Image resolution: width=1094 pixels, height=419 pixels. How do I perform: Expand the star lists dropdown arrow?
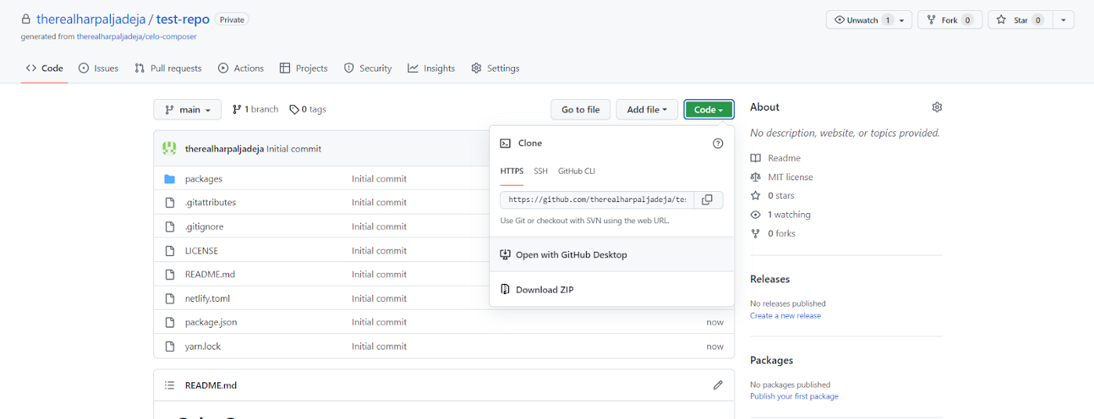(x=1064, y=20)
